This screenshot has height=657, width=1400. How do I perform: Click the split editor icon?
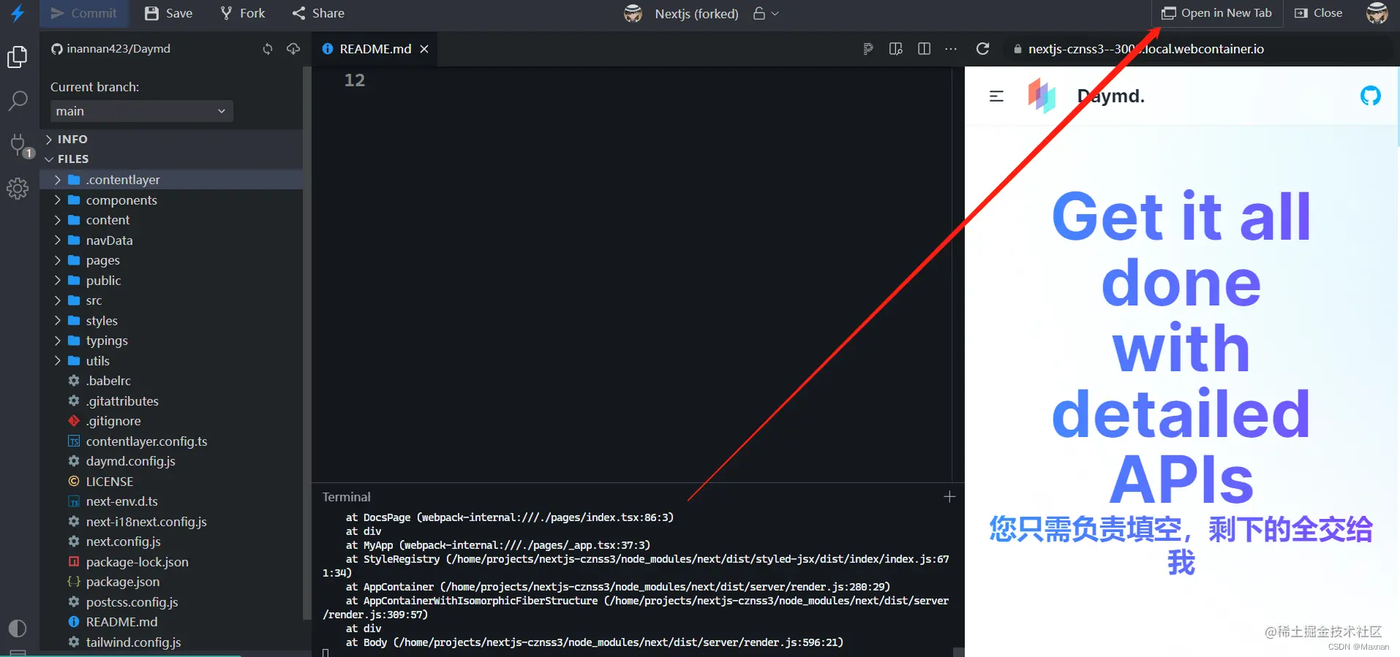[x=924, y=49]
